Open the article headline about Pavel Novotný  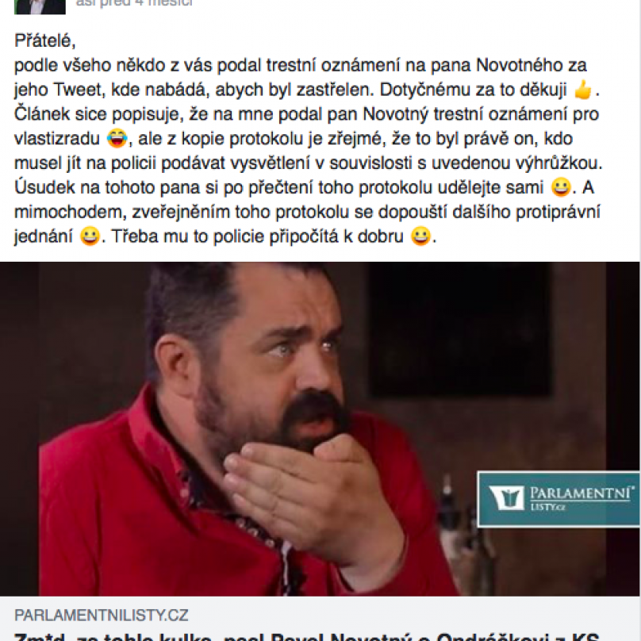306,636
